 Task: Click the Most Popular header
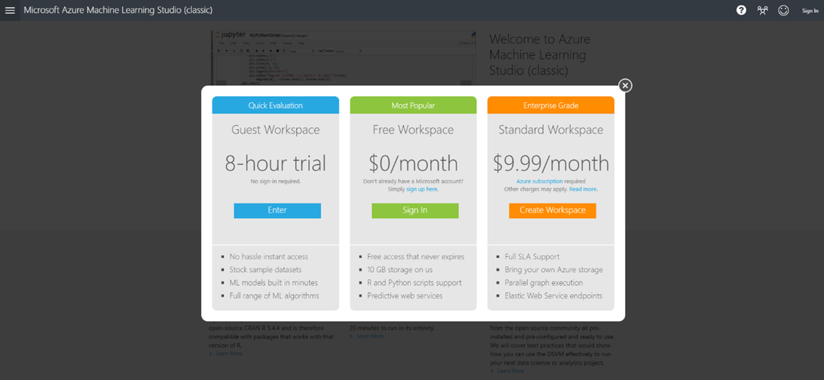(413, 105)
